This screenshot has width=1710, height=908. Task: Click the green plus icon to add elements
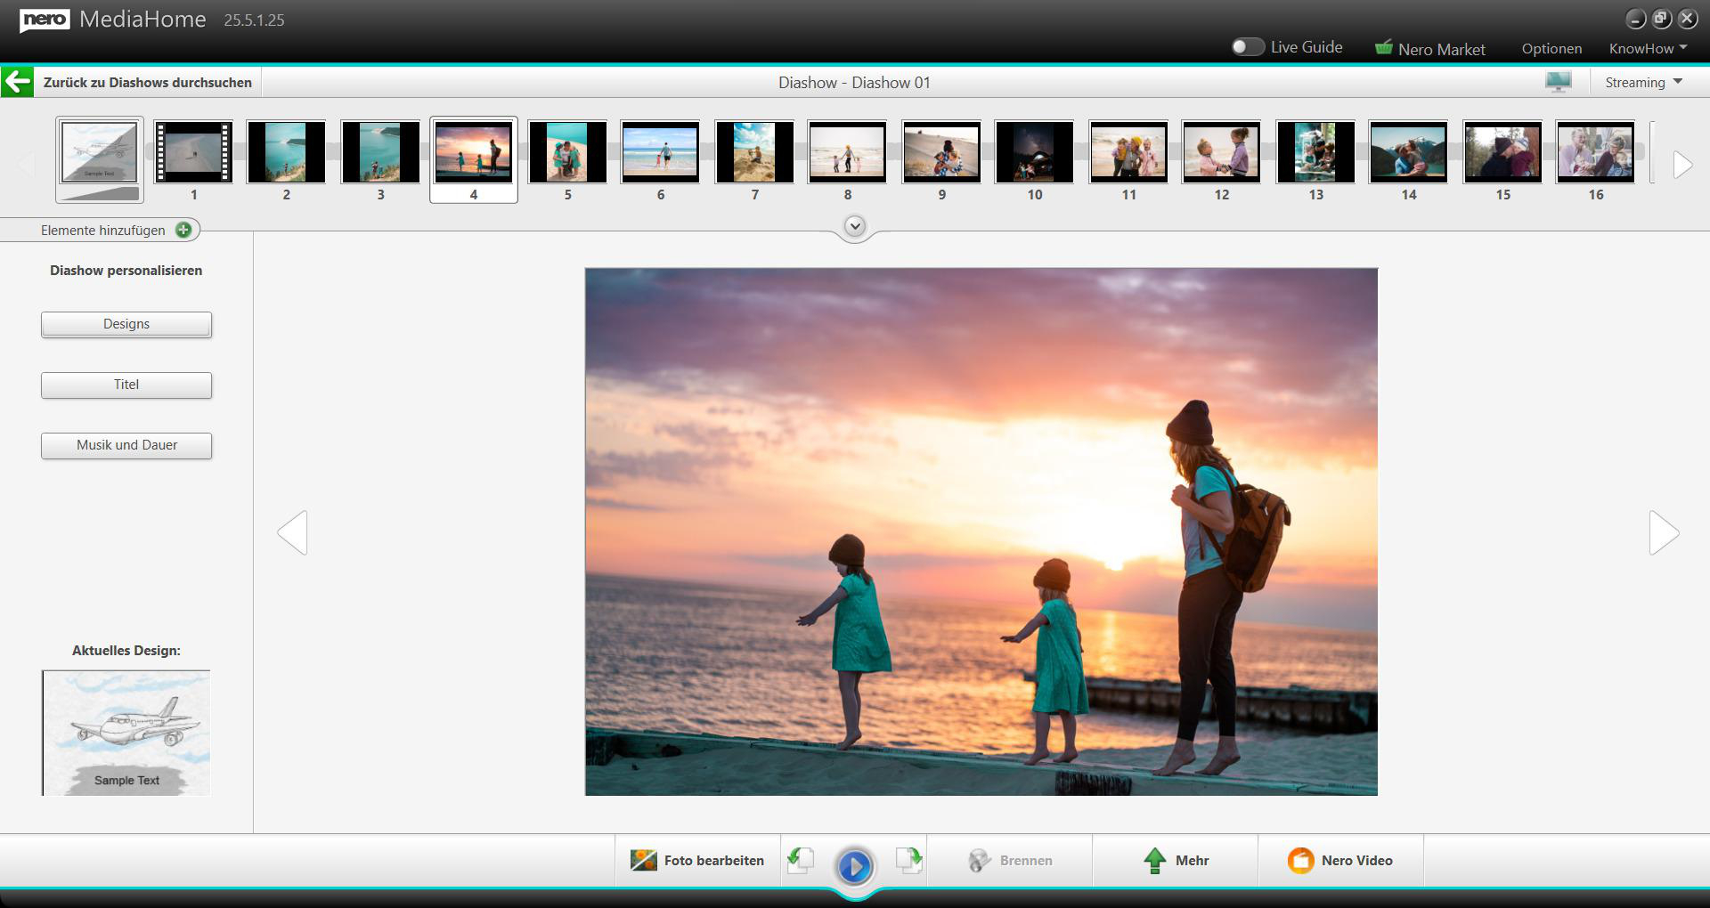[x=183, y=230]
